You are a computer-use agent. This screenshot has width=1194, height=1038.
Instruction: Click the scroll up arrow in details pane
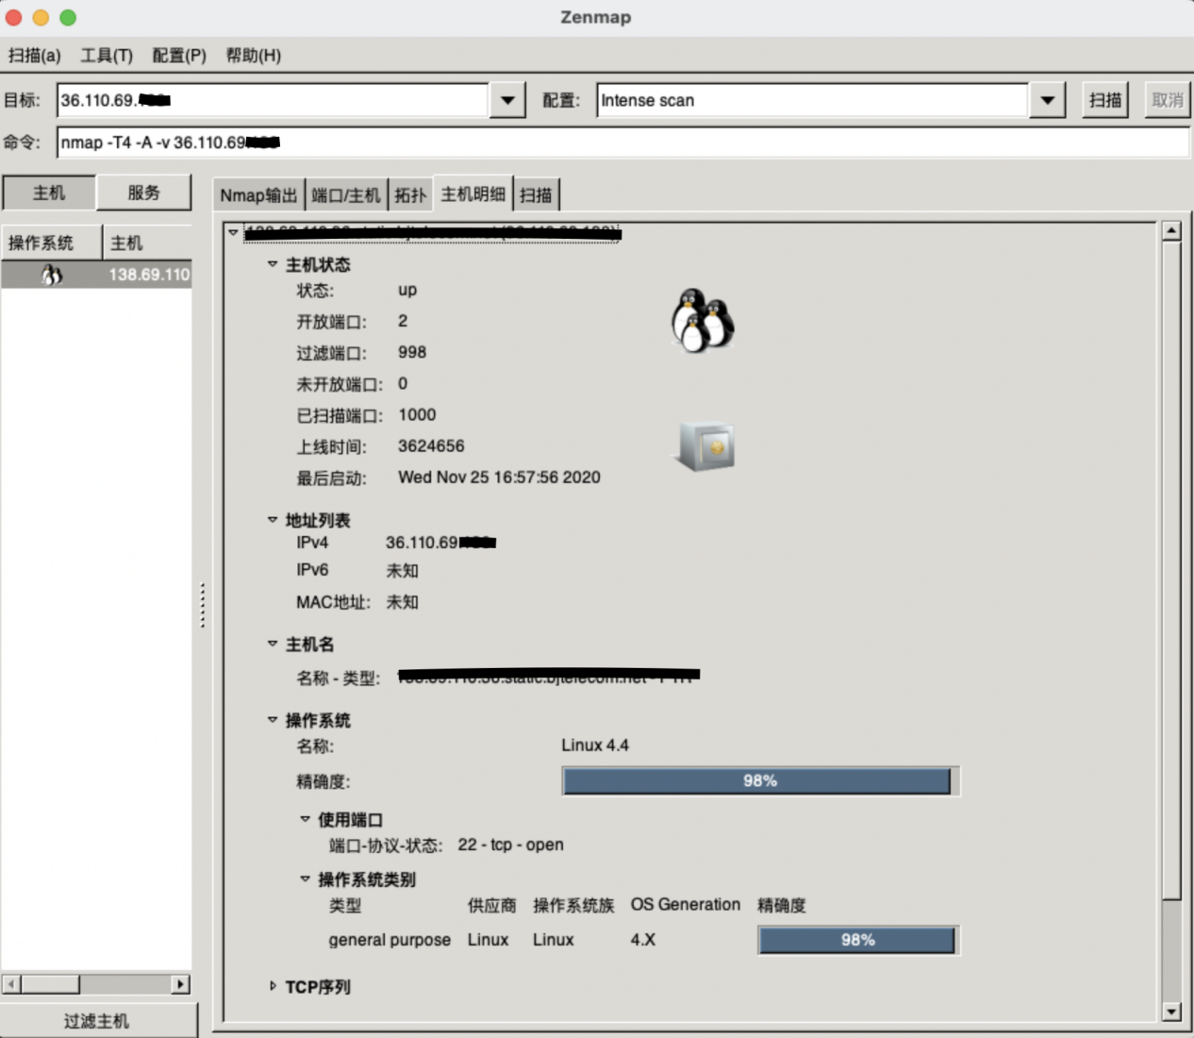pyautogui.click(x=1170, y=231)
